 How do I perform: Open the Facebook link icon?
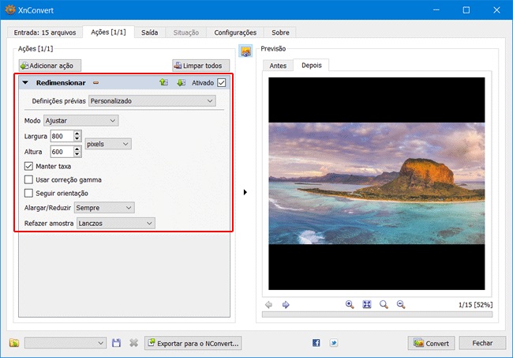[x=316, y=343]
